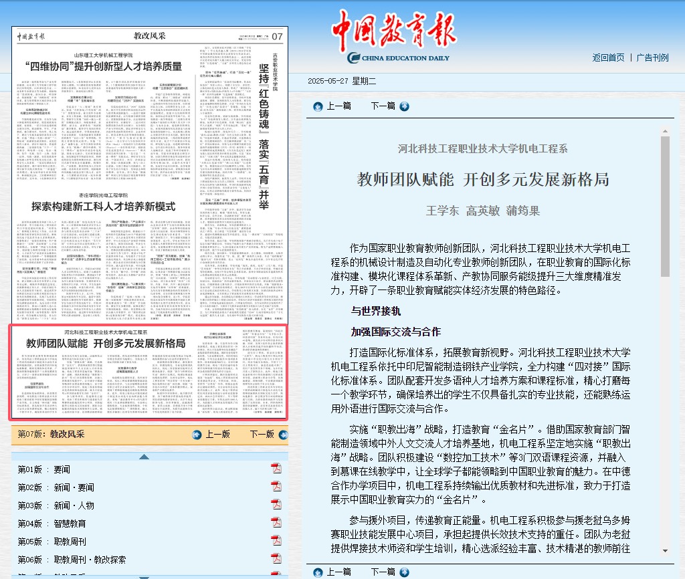Click the 下一版 arrow navigation icon
The height and width of the screenshot is (579, 685).
284,435
